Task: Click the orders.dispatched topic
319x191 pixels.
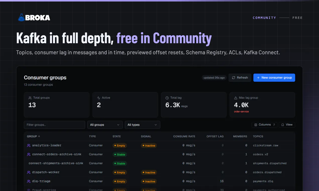Action: click(267, 172)
